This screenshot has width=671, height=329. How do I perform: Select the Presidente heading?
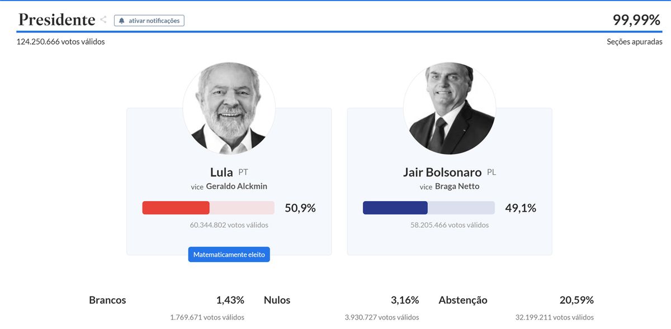tap(56, 18)
